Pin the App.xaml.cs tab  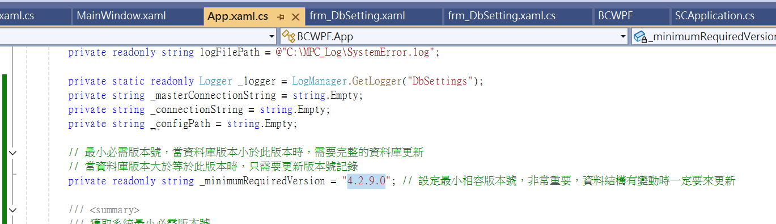coord(281,17)
